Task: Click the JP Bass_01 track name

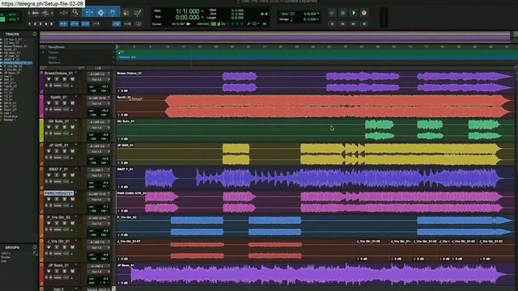Action: point(58,265)
